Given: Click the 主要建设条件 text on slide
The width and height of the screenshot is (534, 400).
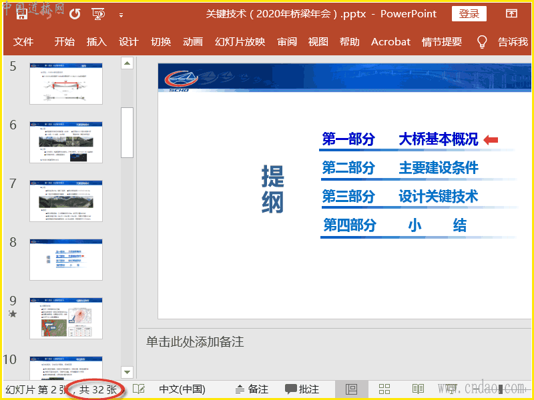Looking at the screenshot, I should point(439,168).
